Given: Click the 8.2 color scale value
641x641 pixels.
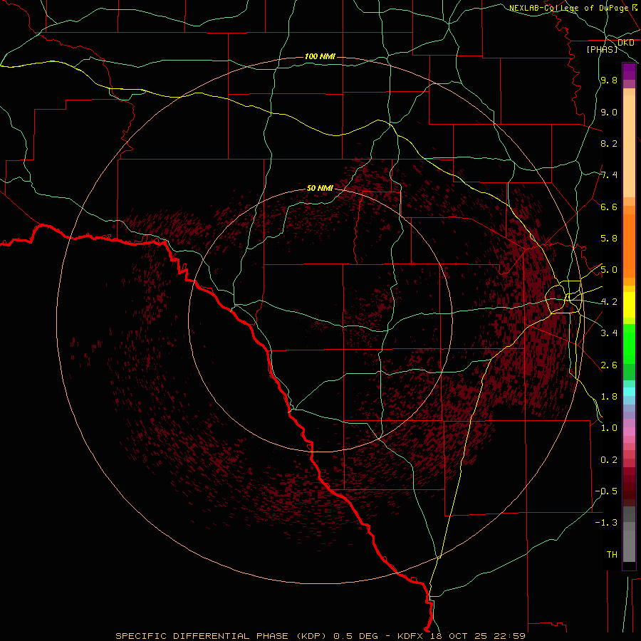Looking at the screenshot, I should click(x=609, y=143).
